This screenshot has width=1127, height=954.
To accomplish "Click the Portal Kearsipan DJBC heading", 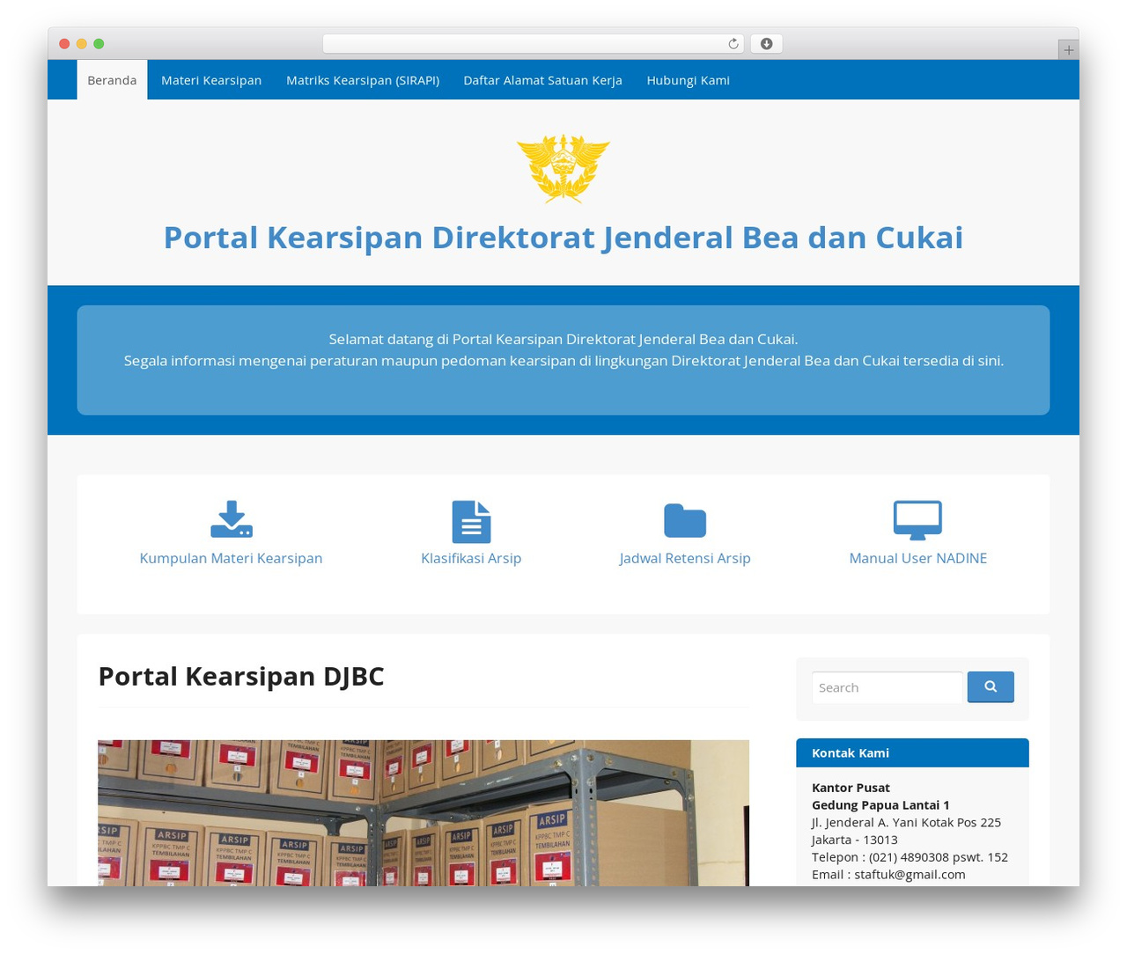I will 241,676.
